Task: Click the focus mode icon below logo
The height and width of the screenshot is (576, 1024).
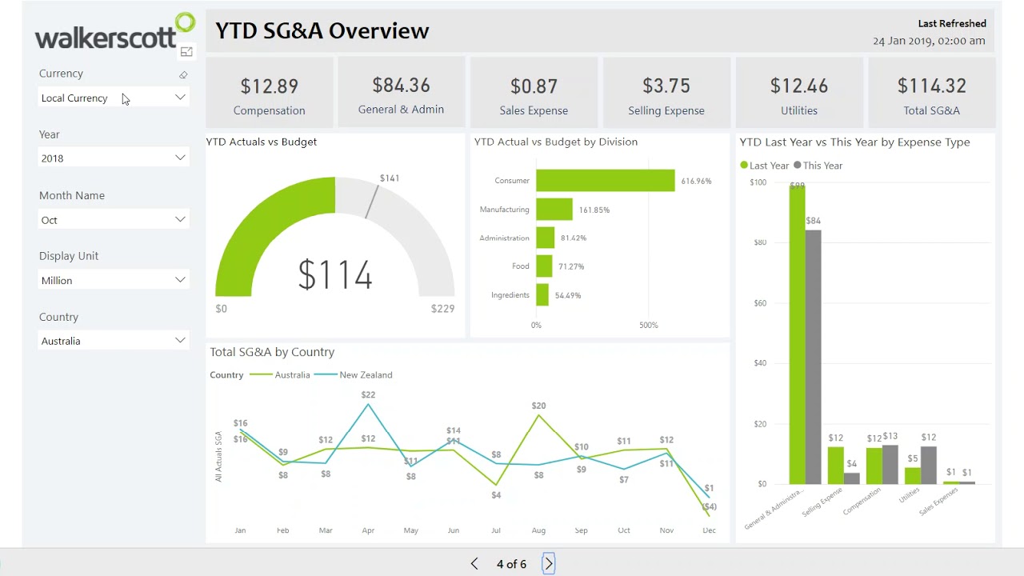Action: [186, 52]
